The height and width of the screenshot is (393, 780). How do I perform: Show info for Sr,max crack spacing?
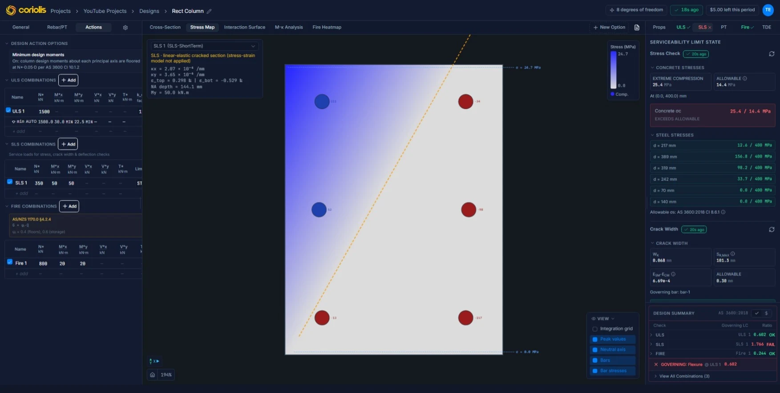click(732, 254)
